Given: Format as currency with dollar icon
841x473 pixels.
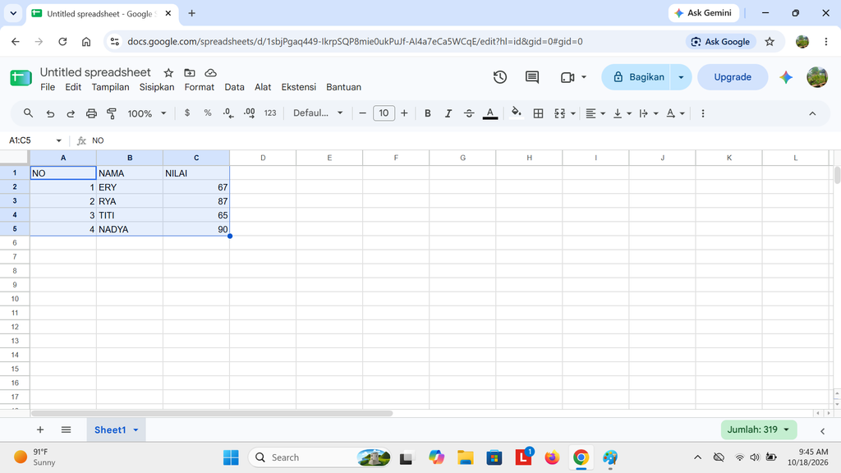Looking at the screenshot, I should (187, 113).
